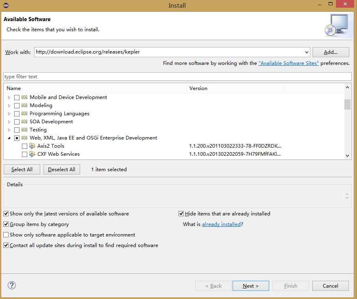Expand the Testing tree node
This screenshot has height=299, width=357.
pos(9,130)
